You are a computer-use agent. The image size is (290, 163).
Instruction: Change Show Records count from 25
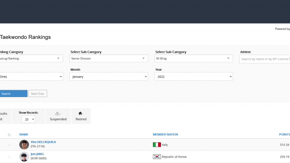[x=28, y=119]
